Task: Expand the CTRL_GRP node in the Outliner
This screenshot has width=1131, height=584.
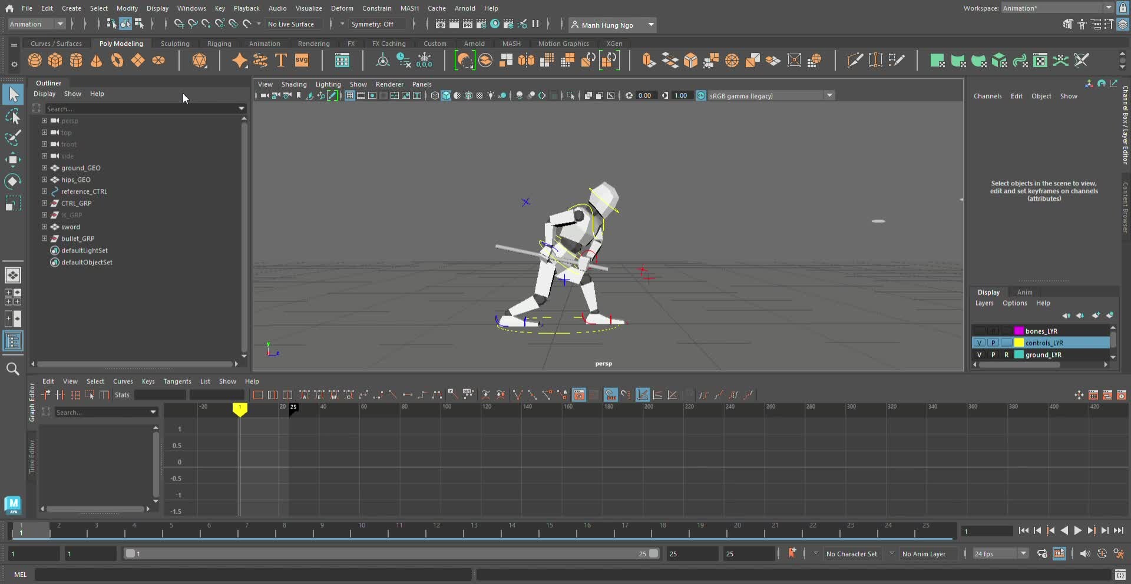Action: (44, 203)
